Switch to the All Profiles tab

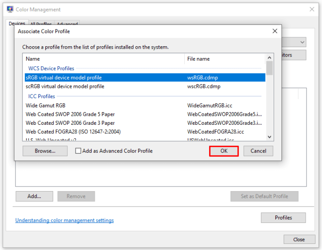tap(41, 24)
